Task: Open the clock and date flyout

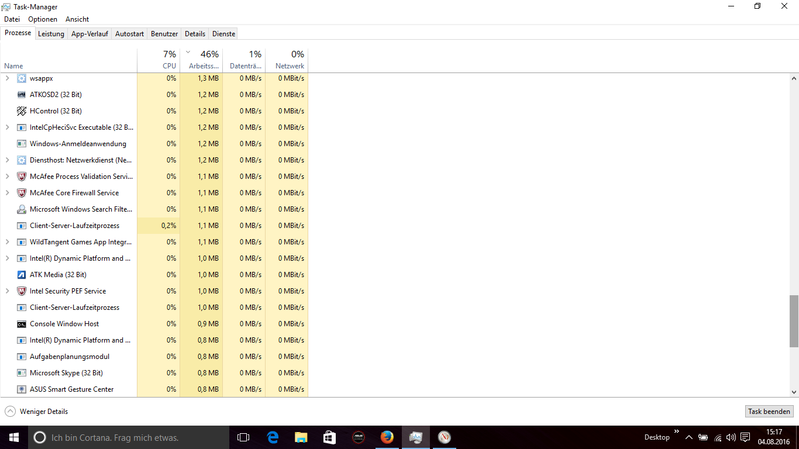Action: [773, 437]
